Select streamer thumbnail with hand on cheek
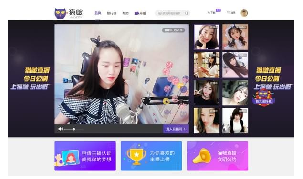The image size is (303, 179). tap(207, 37)
